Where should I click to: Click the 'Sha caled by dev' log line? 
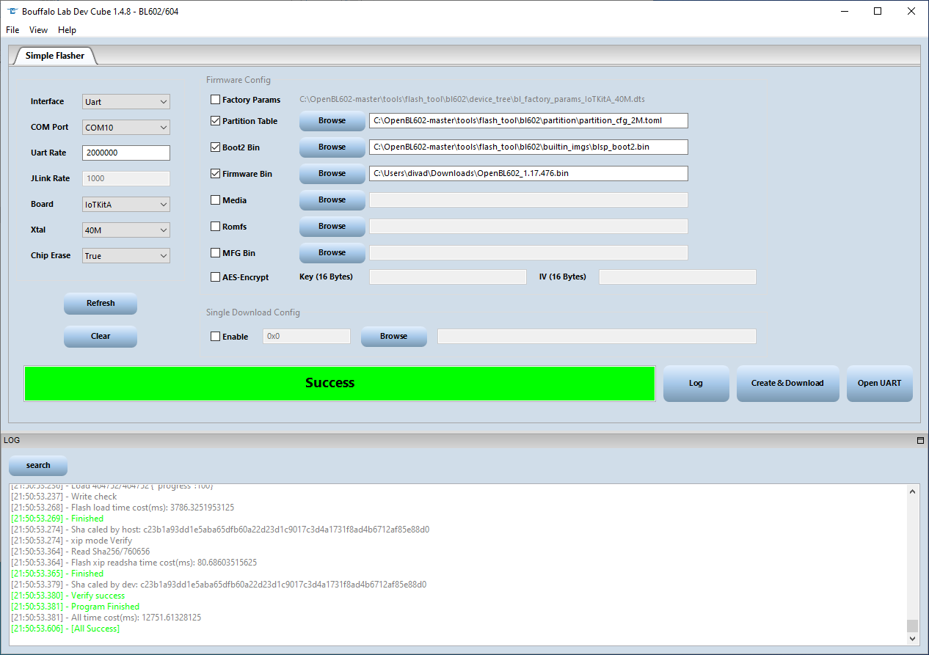219,585
